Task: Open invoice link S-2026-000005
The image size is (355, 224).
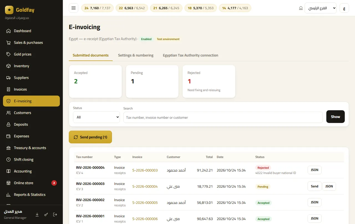Action: 145,203
